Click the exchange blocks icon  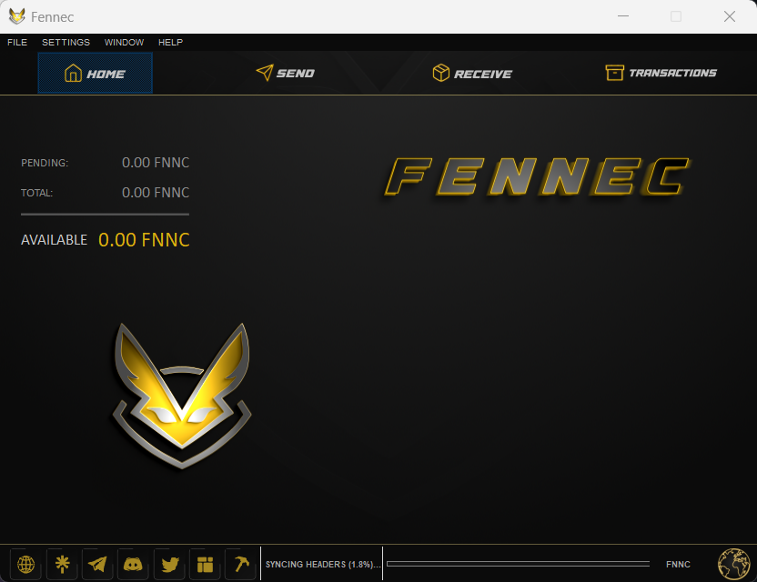click(205, 564)
